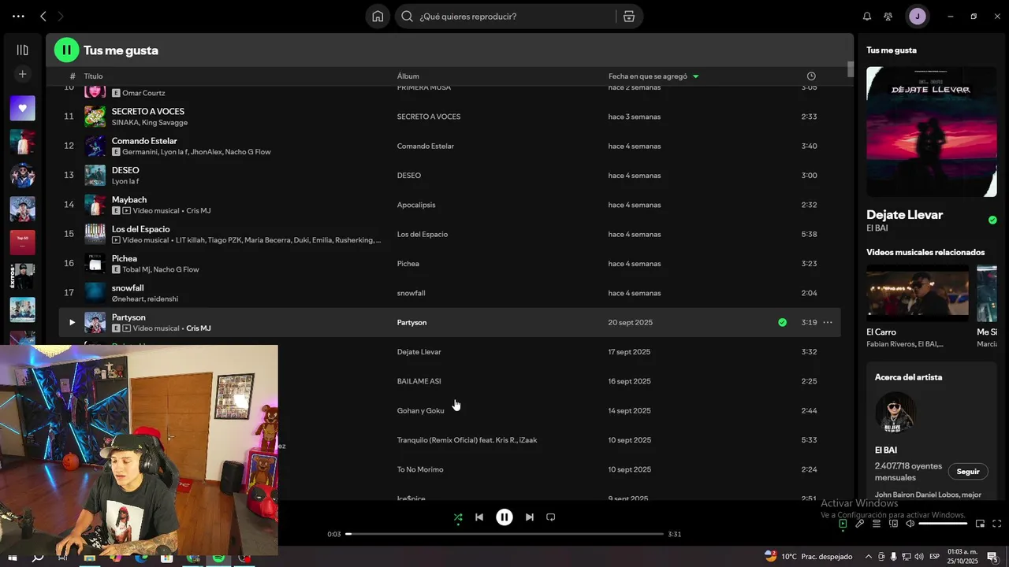Screen dimensions: 1009x567
Task: Open Connect to a device
Action: (x=893, y=524)
